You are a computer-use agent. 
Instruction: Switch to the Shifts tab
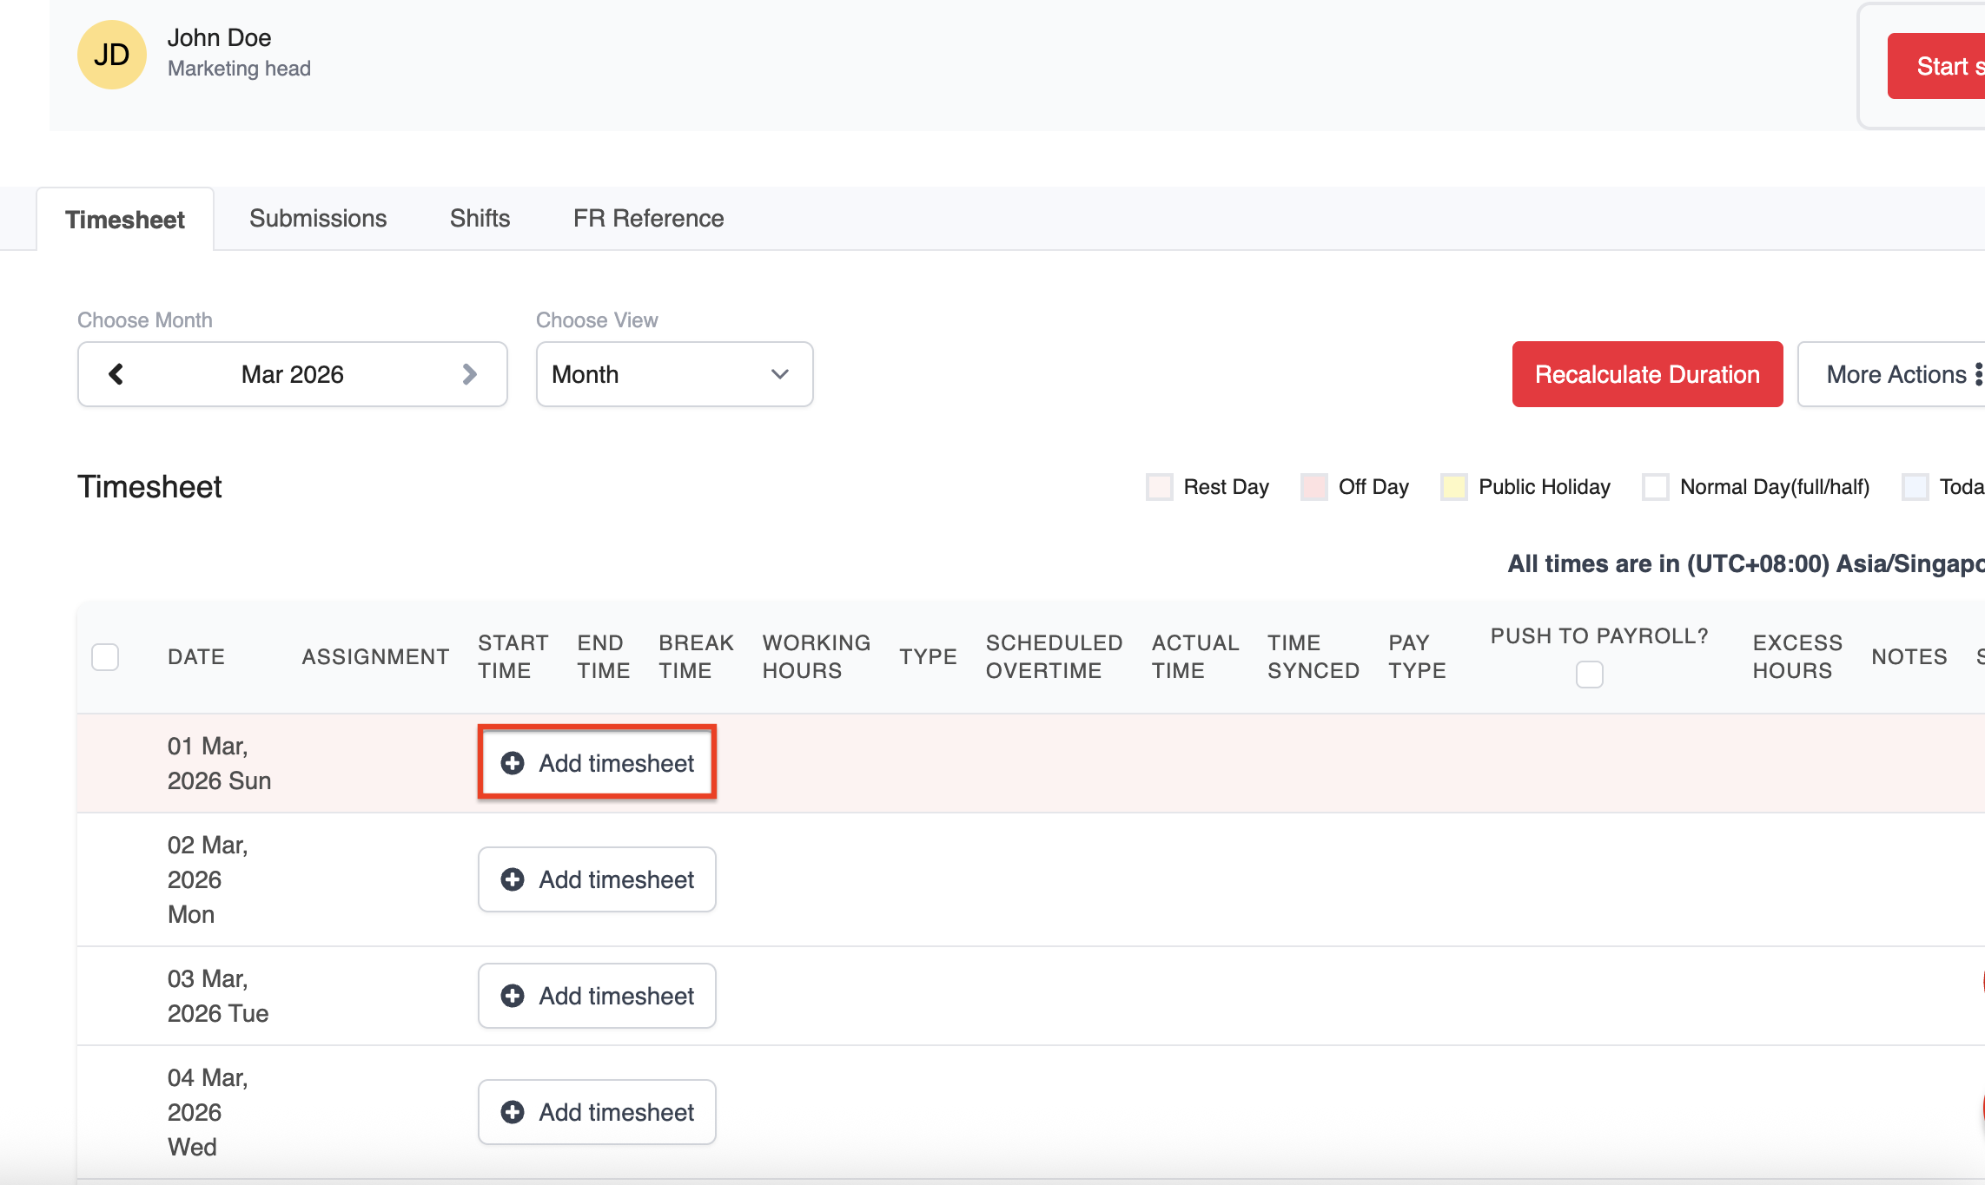[x=480, y=218]
